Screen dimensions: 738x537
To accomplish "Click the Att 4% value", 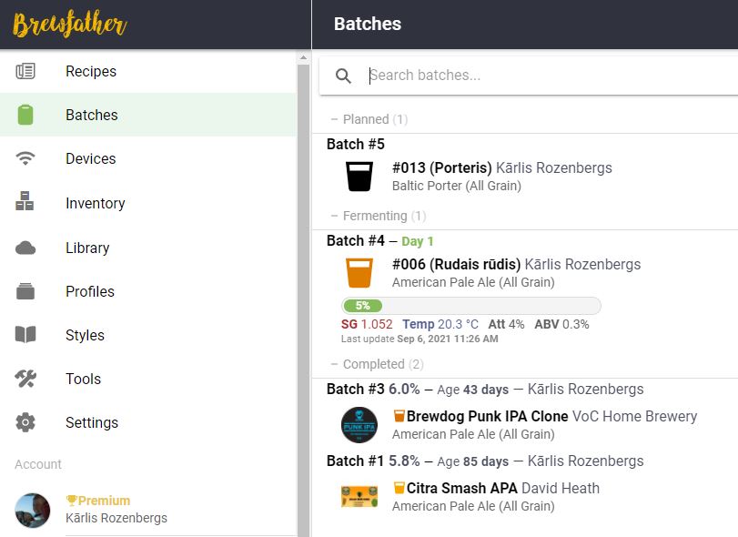I will coord(506,324).
